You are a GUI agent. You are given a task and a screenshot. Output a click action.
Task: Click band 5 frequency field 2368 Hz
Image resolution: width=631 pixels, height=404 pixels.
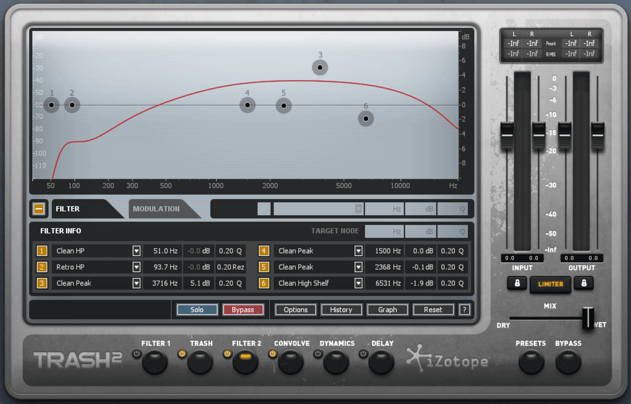[384, 267]
